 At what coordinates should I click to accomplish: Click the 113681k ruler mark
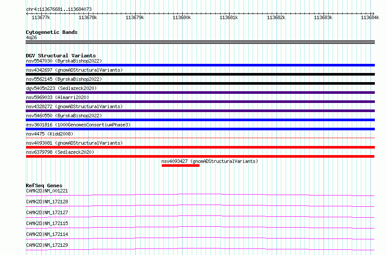(x=229, y=17)
